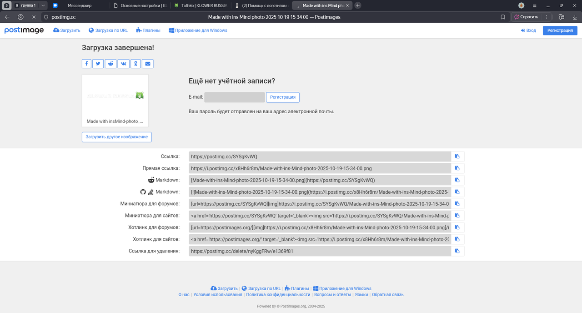Open Приложение для Windows top link
This screenshot has height=313, width=582.
tap(198, 30)
